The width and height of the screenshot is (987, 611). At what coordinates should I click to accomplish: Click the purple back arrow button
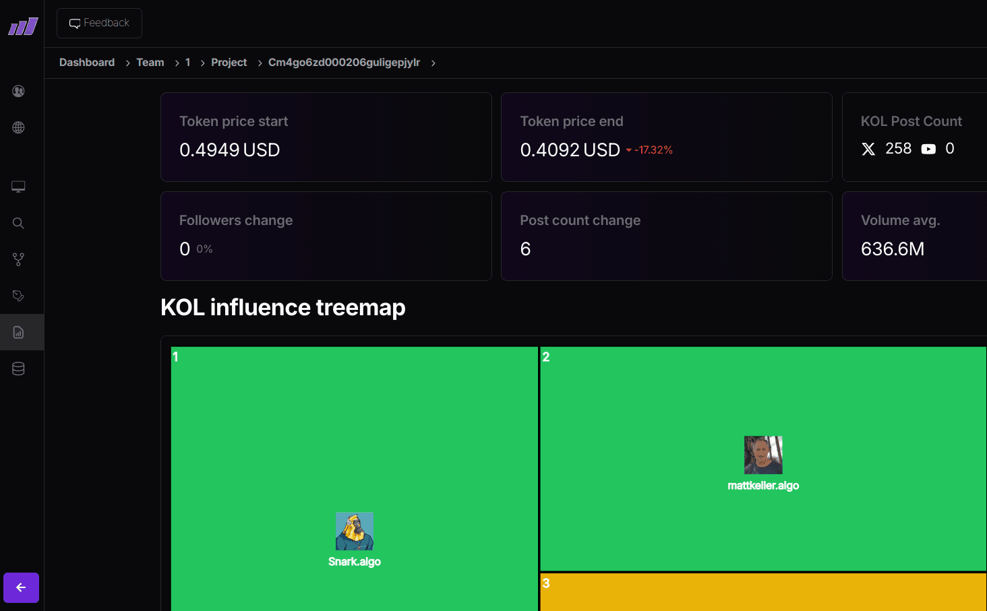pos(21,587)
